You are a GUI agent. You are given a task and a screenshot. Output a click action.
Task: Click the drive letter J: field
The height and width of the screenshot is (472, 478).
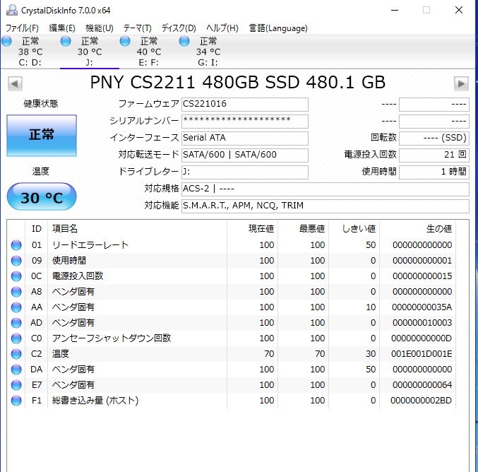245,172
